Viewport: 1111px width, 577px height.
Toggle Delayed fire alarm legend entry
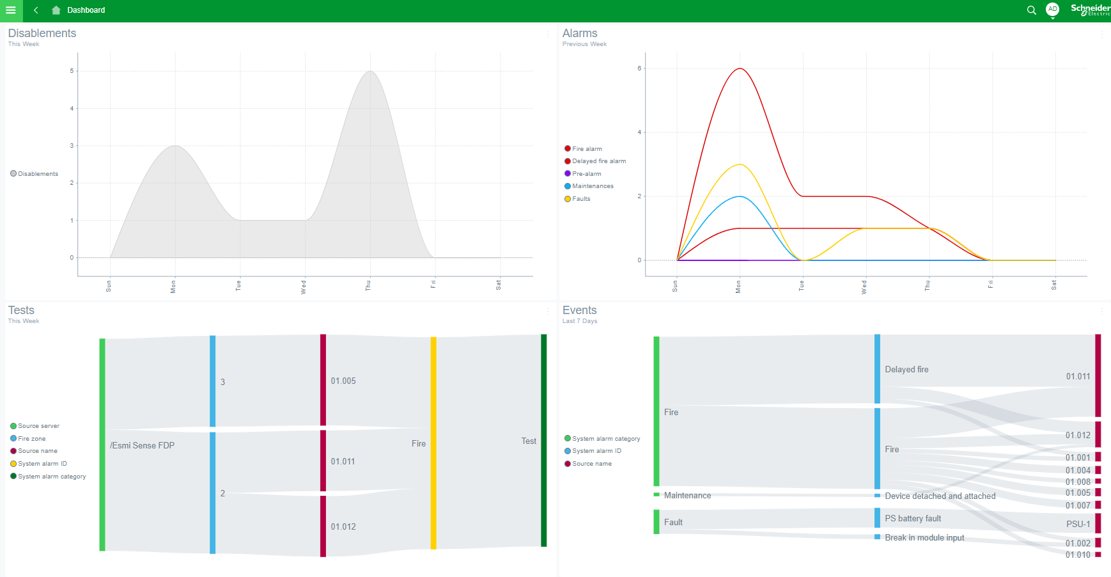[x=595, y=161]
